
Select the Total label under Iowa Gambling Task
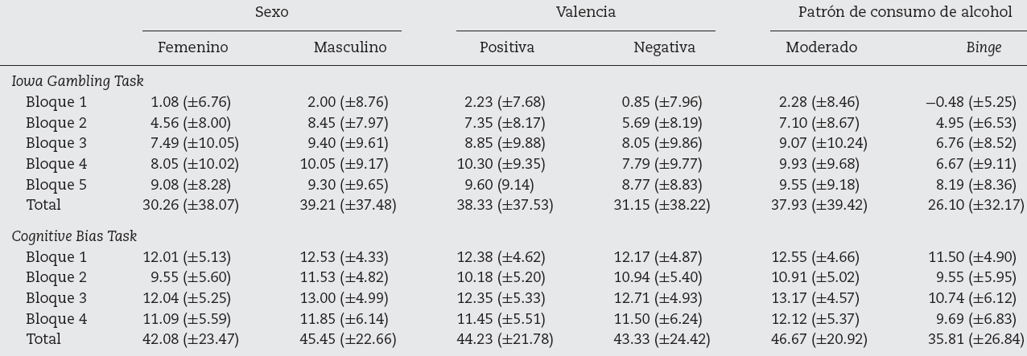click(43, 205)
